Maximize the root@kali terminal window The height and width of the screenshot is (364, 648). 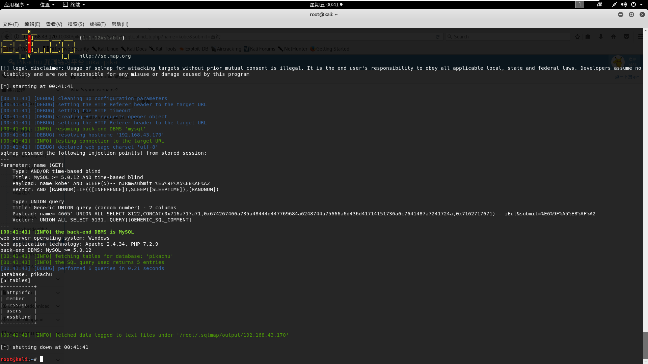pyautogui.click(x=631, y=14)
